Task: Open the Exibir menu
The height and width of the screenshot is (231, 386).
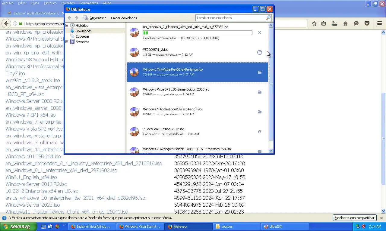Action: pyautogui.click(x=35, y=3)
